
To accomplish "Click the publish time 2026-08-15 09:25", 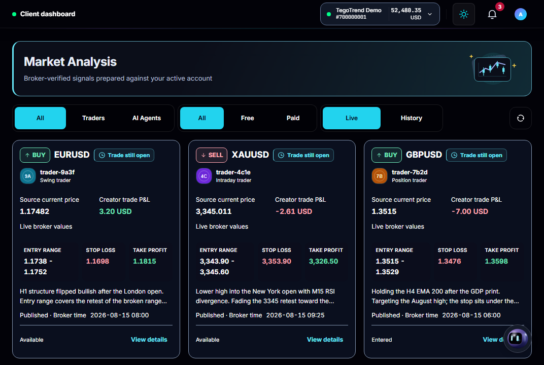I will (295, 315).
